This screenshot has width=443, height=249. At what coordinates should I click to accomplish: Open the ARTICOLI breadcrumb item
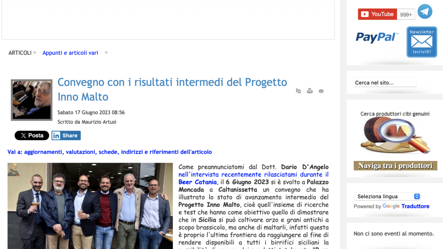point(20,53)
